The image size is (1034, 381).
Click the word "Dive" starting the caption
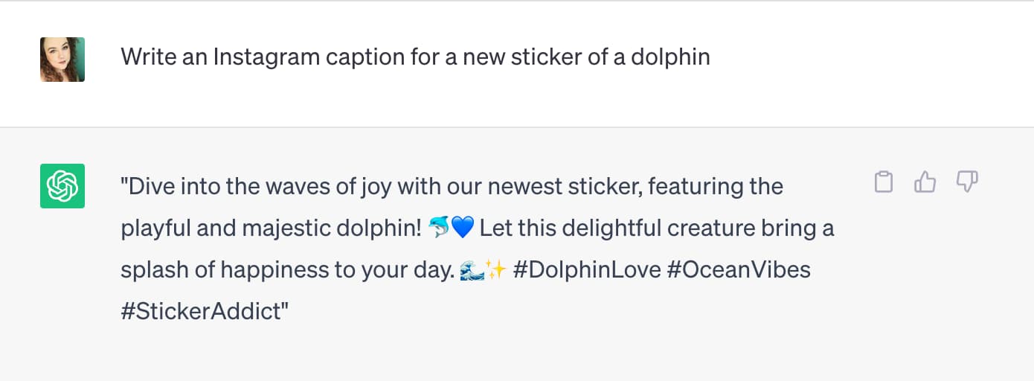pos(151,186)
